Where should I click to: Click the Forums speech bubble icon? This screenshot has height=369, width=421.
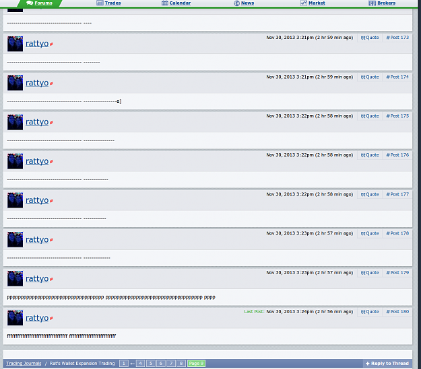point(30,3)
